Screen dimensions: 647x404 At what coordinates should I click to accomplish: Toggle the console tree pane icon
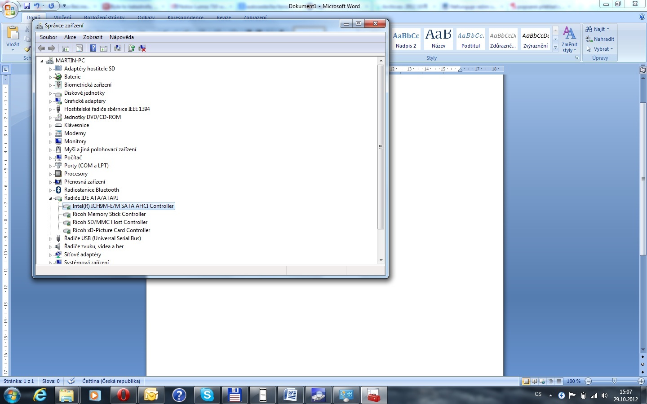click(66, 48)
